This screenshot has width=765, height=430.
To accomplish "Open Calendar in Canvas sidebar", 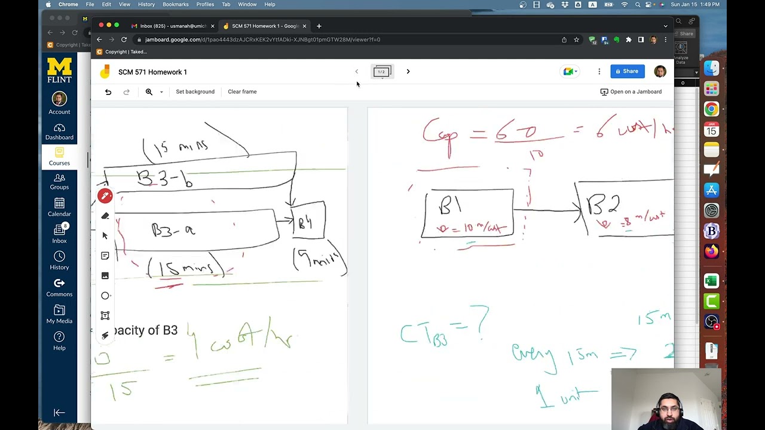I will coord(59,208).
